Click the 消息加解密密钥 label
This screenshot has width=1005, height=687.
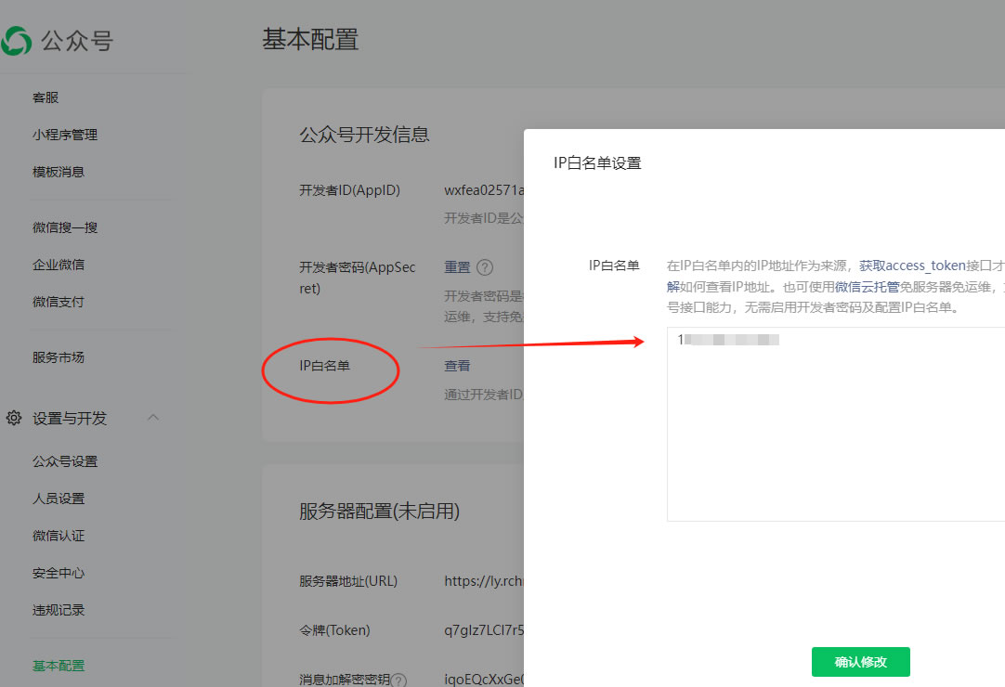coord(345,680)
